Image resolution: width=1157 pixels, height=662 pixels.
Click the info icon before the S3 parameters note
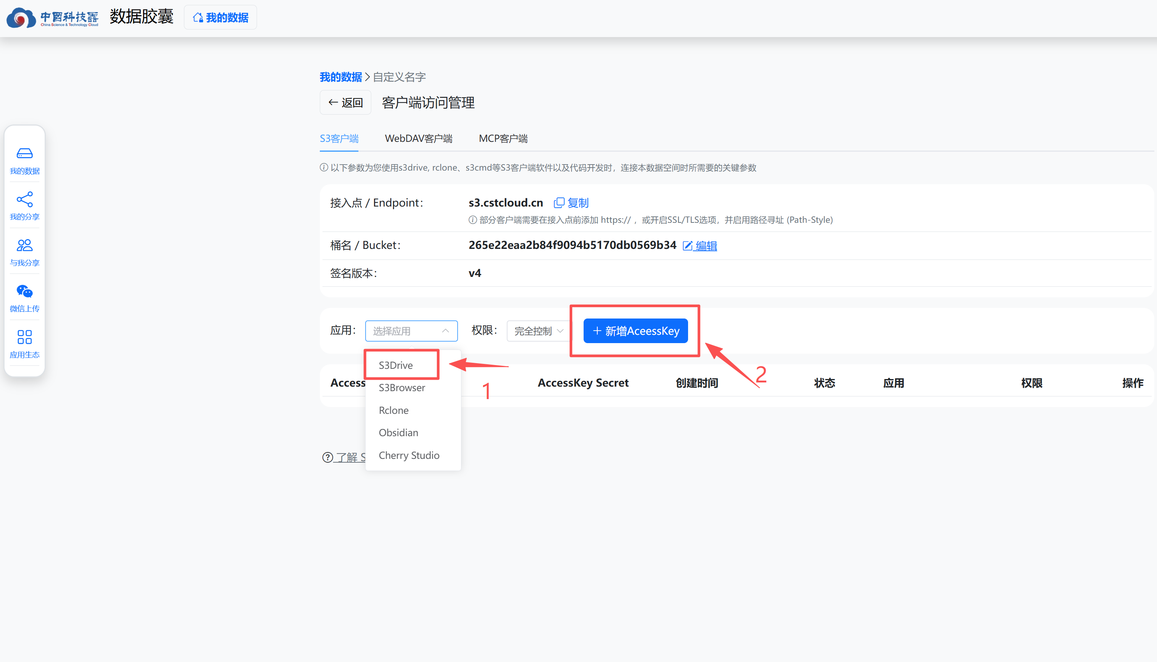point(324,168)
